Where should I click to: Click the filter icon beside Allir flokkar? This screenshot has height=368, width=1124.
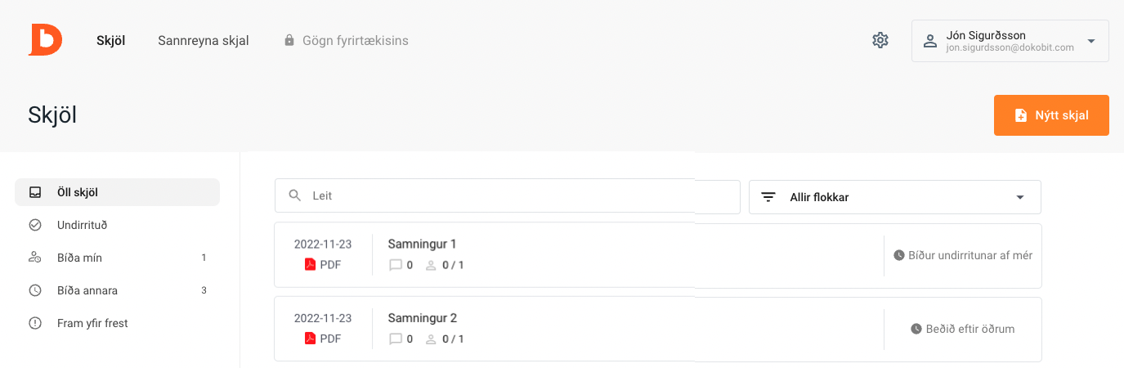(768, 197)
